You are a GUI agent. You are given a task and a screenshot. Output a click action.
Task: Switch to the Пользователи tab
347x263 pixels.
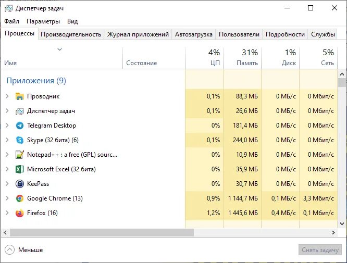(x=239, y=34)
